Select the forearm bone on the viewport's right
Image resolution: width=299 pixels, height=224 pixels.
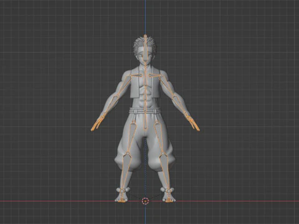coord(180,105)
